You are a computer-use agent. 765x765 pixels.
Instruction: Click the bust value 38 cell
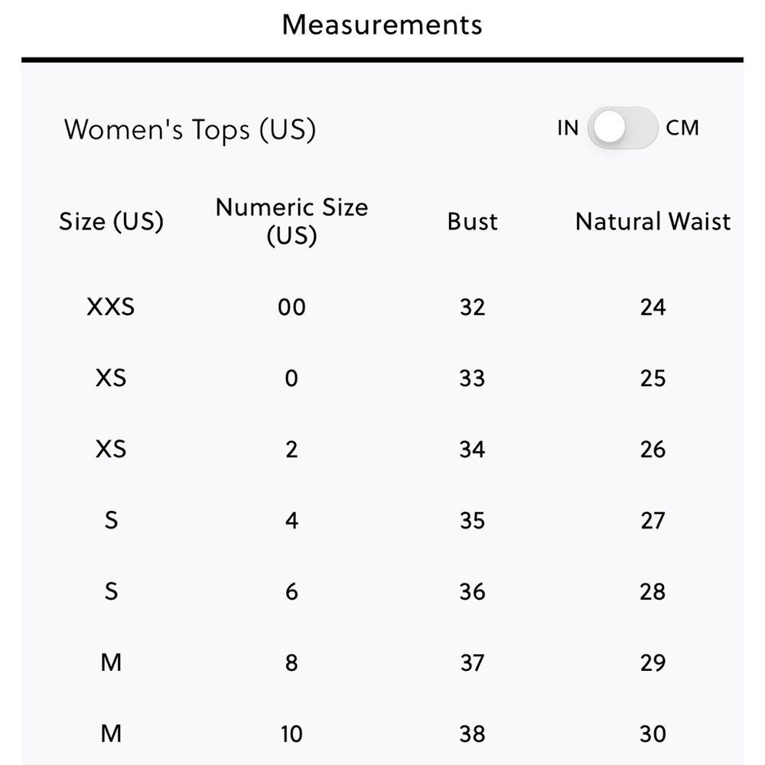[472, 734]
